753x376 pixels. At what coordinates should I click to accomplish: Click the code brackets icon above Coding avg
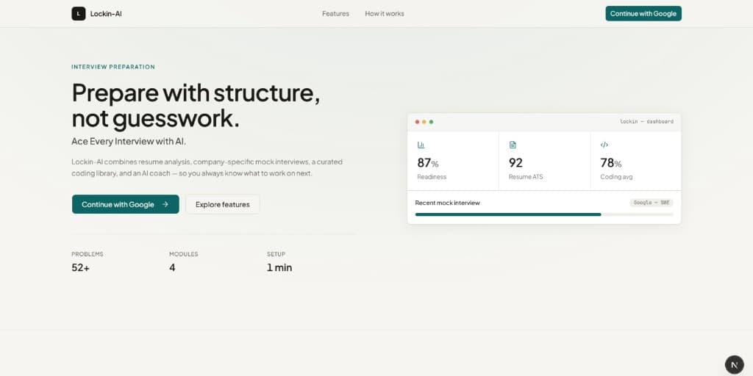(x=604, y=145)
